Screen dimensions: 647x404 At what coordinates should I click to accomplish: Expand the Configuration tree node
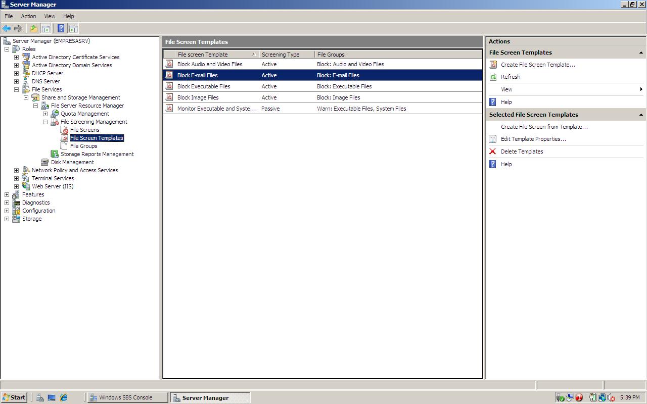[7, 211]
